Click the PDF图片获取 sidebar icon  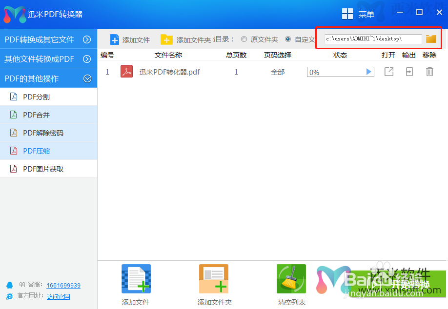coord(14,169)
